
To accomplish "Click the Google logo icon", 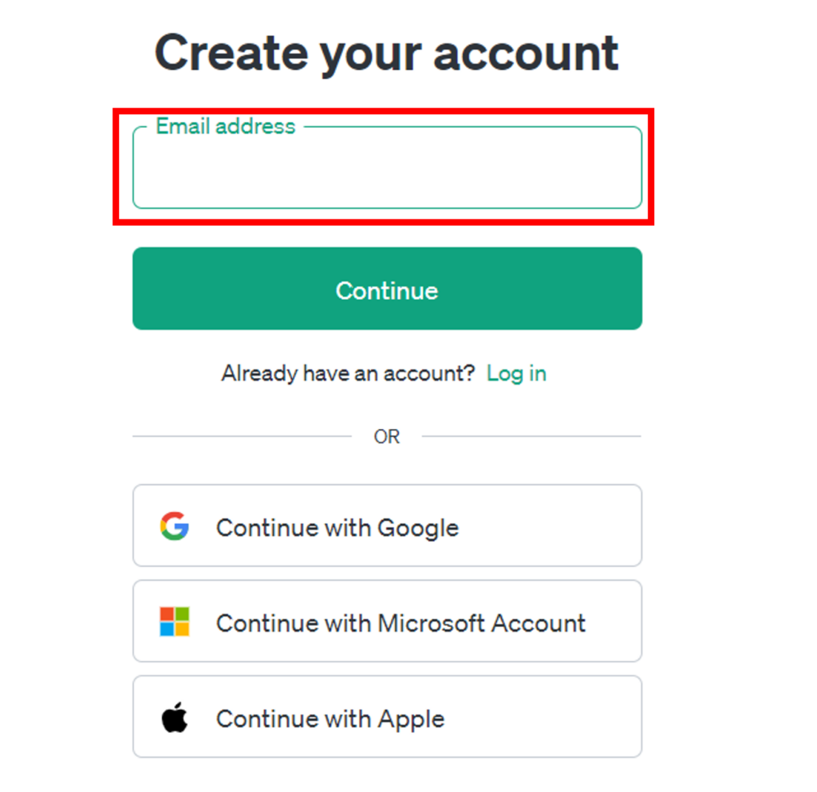I will click(174, 526).
